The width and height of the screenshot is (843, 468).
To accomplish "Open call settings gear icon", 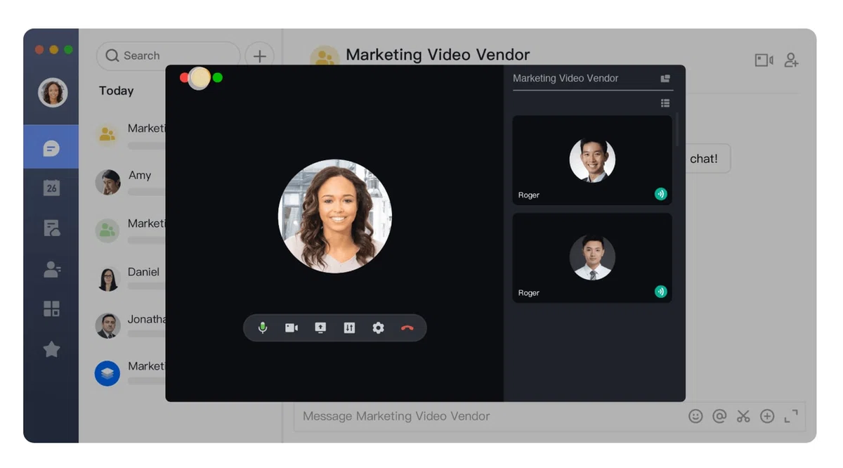I will (x=378, y=328).
